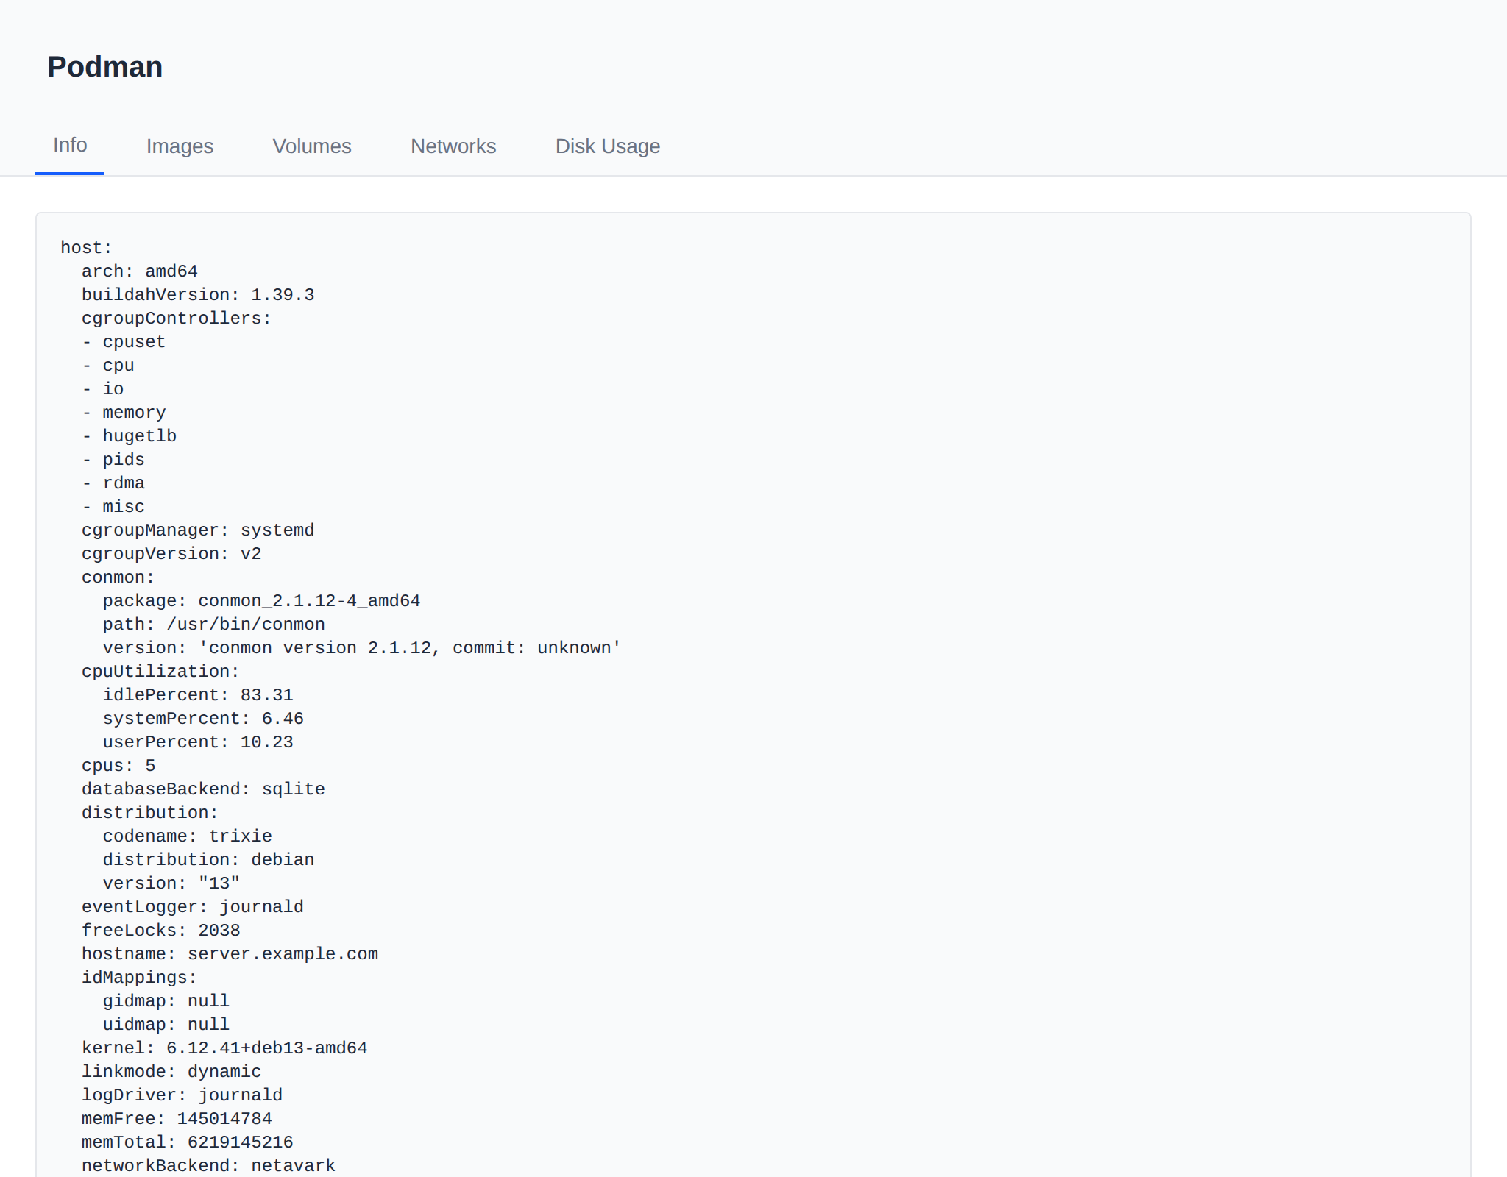Image resolution: width=1507 pixels, height=1177 pixels.
Task: Click 'eventLogger: journald' line
Action: [193, 907]
